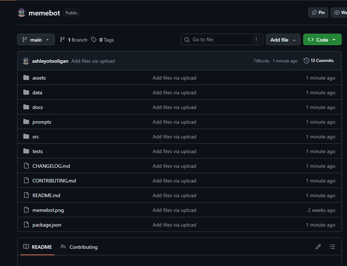This screenshot has height=266, width=347.
Task: Open the README.md file
Action: (46, 195)
